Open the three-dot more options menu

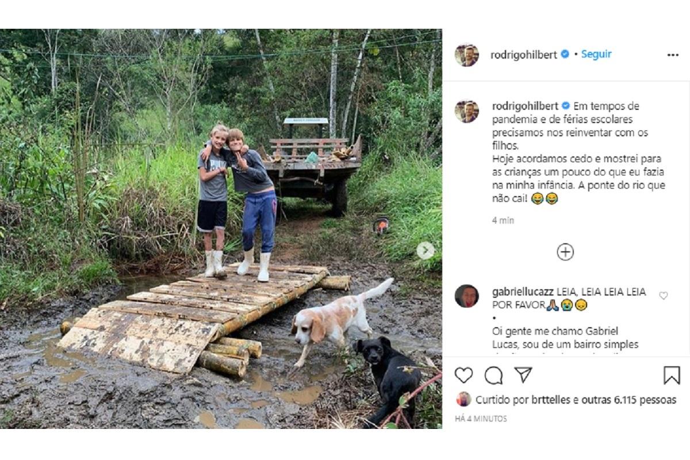[x=673, y=55]
